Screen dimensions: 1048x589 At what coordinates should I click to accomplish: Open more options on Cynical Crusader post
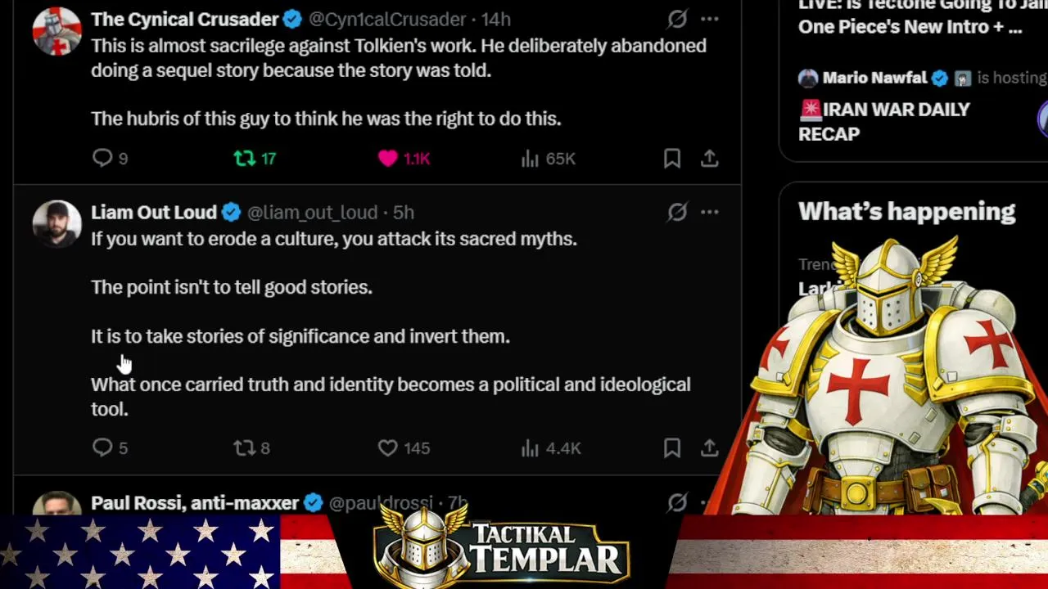pos(710,19)
